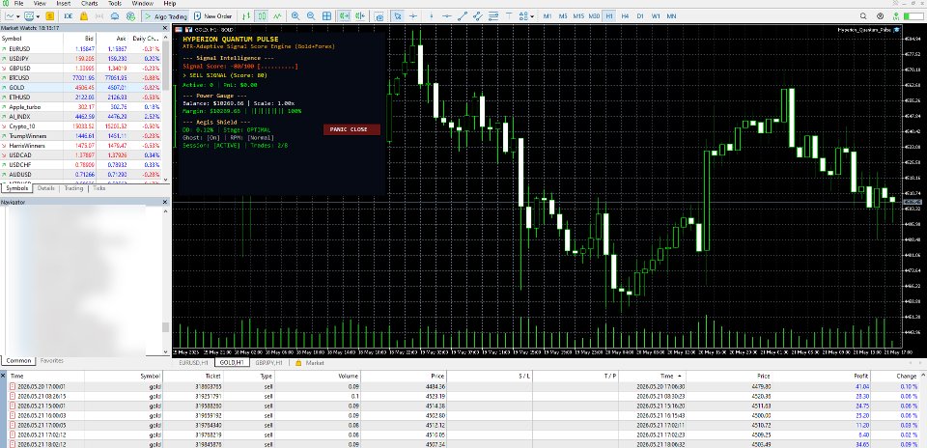Switch to the EURUSD,H1 chart tab
This screenshot has width=927, height=448.
click(193, 362)
